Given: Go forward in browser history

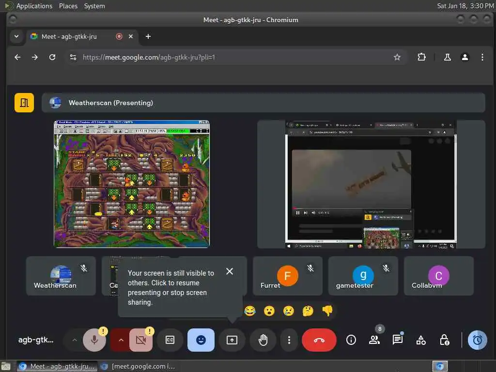Looking at the screenshot, I should tap(35, 57).
